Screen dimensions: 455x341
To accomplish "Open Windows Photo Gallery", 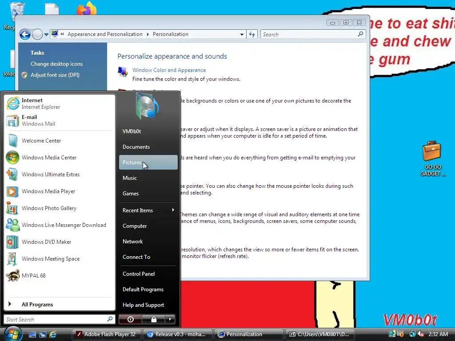I will click(x=59, y=208).
